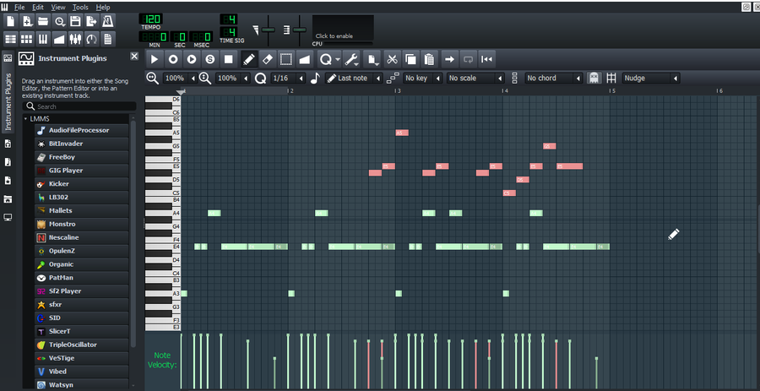Record notes while playing song
Viewport: 760px width, 391px height.
[192, 60]
